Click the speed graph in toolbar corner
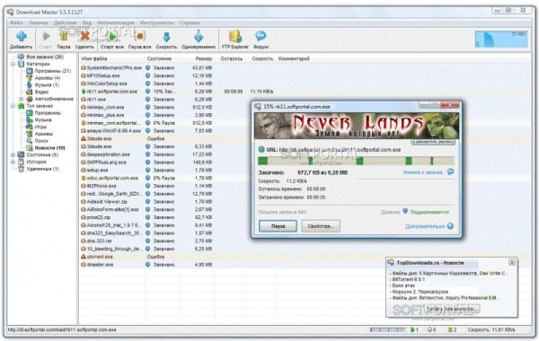This screenshot has width=539, height=341. pyautogui.click(x=501, y=39)
